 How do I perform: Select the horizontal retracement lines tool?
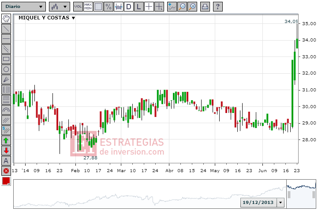coord(6,100)
